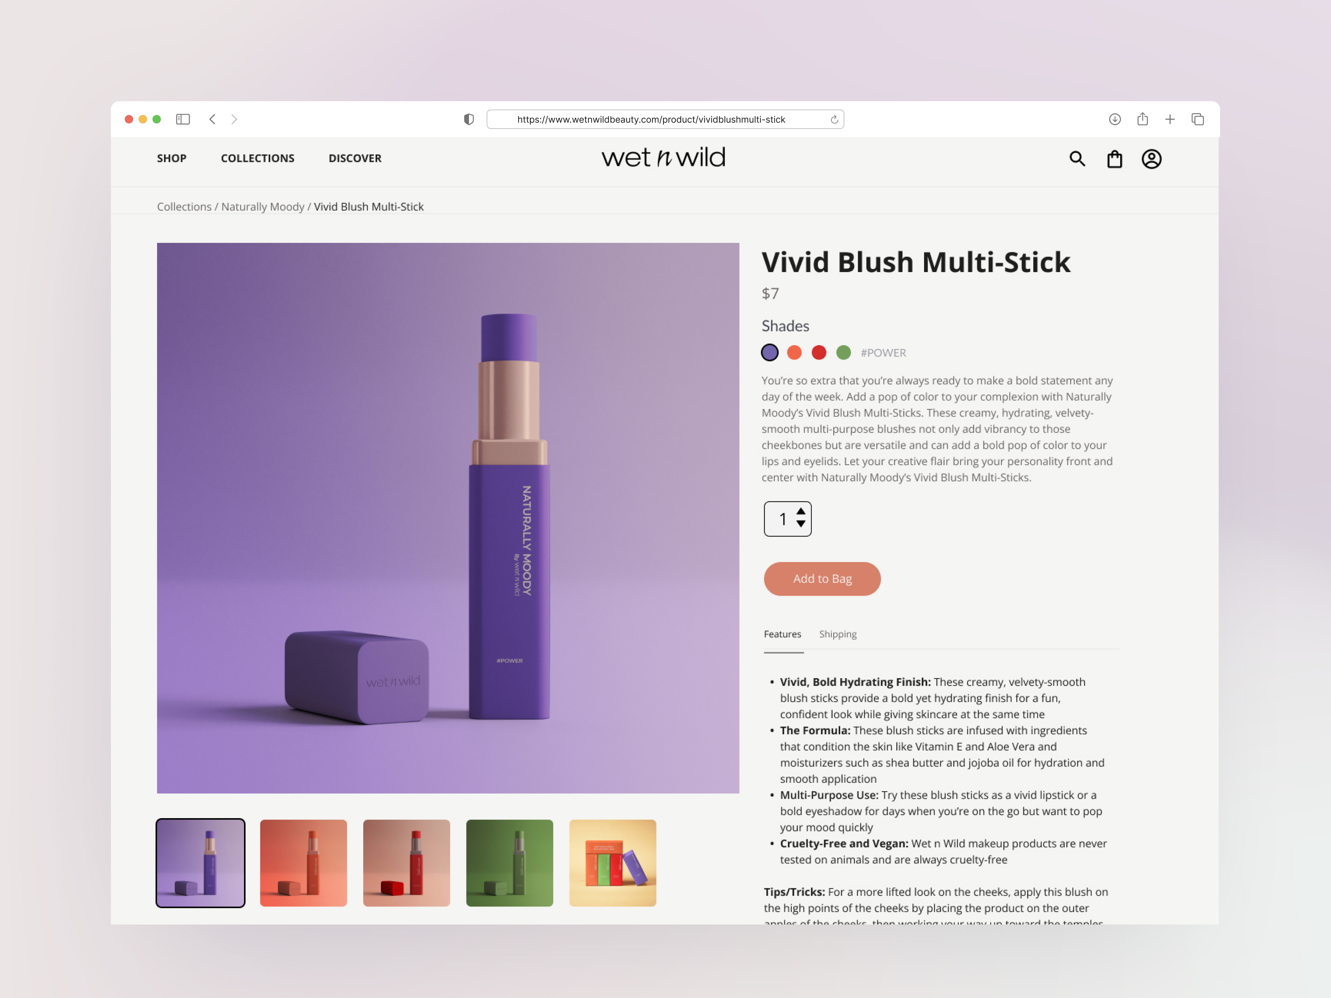Select the green blush stick thumbnail
This screenshot has width=1331, height=998.
pos(509,863)
